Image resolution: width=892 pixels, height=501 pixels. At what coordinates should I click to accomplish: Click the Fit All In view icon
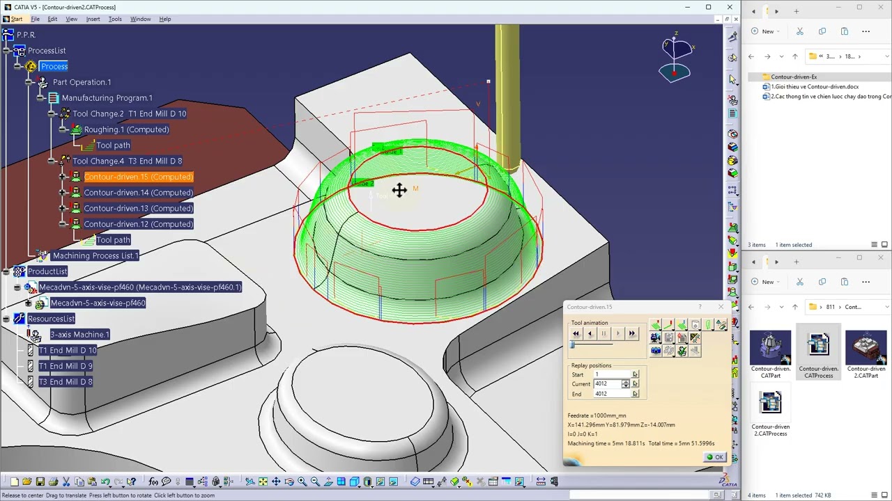coord(263,482)
